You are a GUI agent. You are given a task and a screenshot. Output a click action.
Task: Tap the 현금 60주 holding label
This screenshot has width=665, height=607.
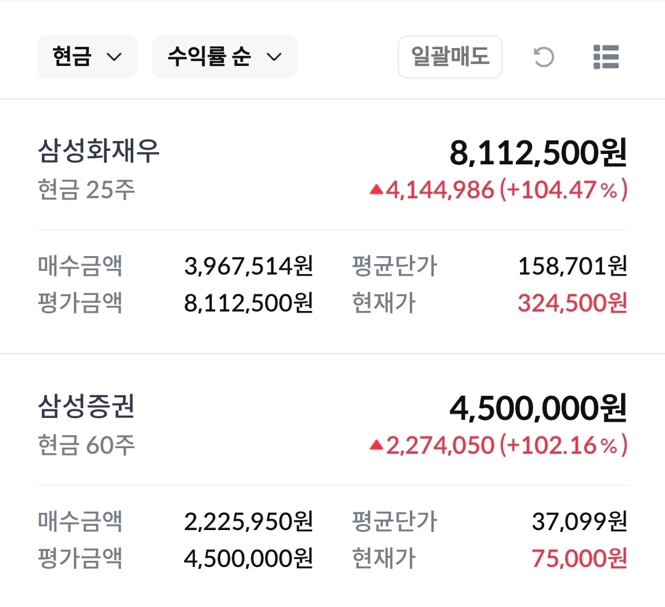[x=86, y=445]
